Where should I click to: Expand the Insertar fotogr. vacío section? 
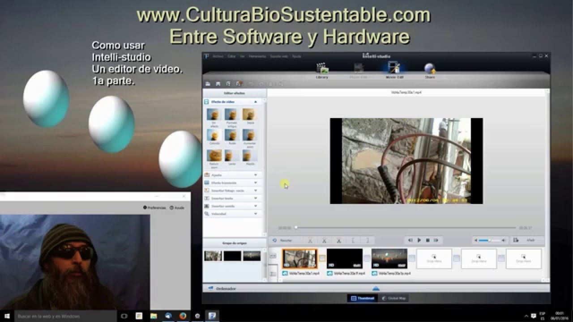(x=255, y=191)
